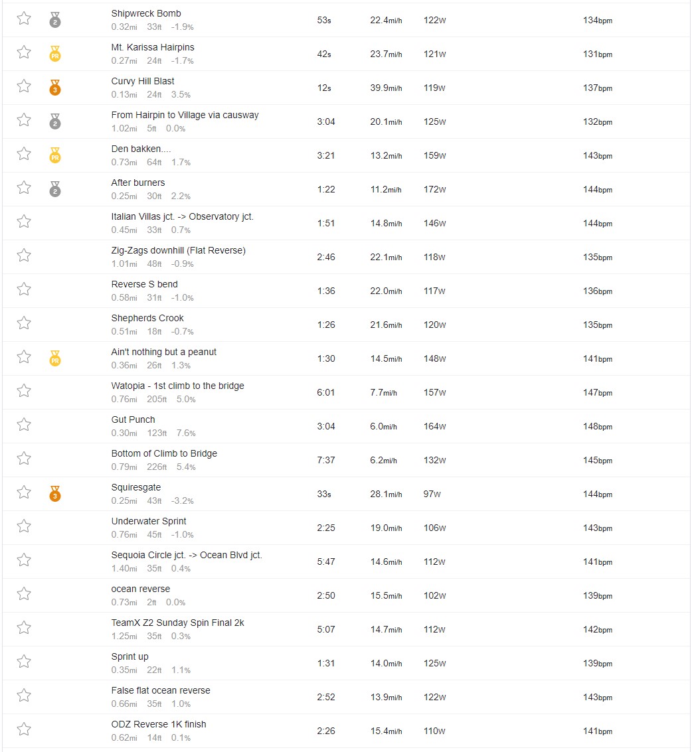This screenshot has width=694, height=752.
Task: Click the silver medal on From Hairpin to Village
Action: pos(55,121)
